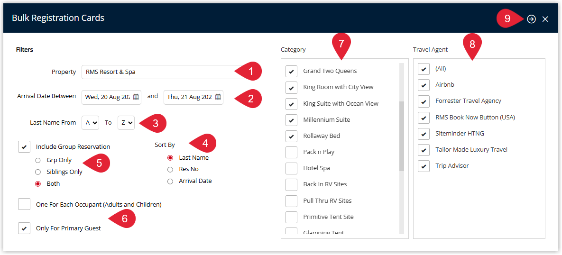The width and height of the screenshot is (562, 255).
Task: Click the Glamping Tent category row
Action: (x=323, y=232)
